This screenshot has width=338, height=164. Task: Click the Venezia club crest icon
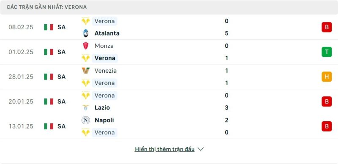86,71
